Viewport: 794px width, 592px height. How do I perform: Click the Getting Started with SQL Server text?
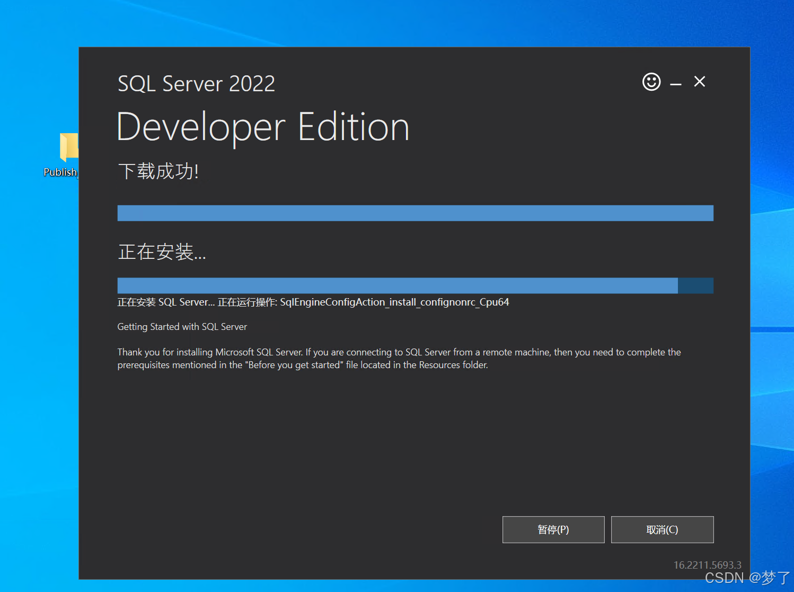coord(182,327)
